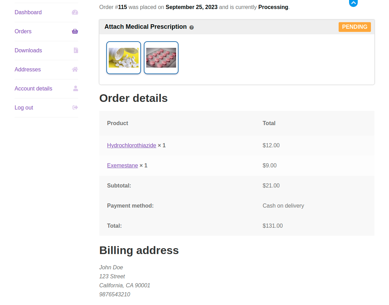Click the Account details user icon
This screenshot has height=305, width=389.
point(75,88)
